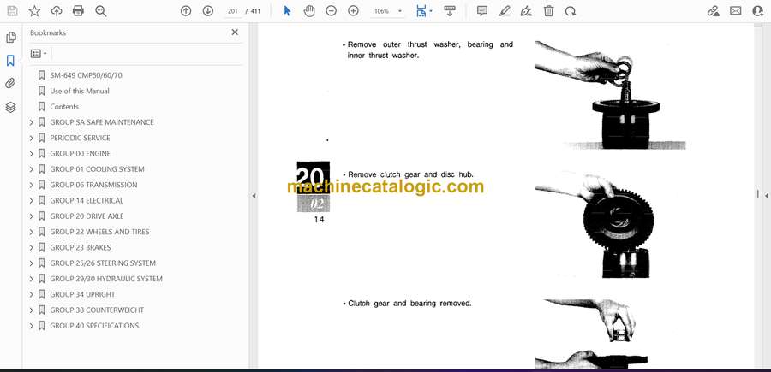Click the fit page width tool
Image resolution: width=771 pixels, height=372 pixels.
421,11
